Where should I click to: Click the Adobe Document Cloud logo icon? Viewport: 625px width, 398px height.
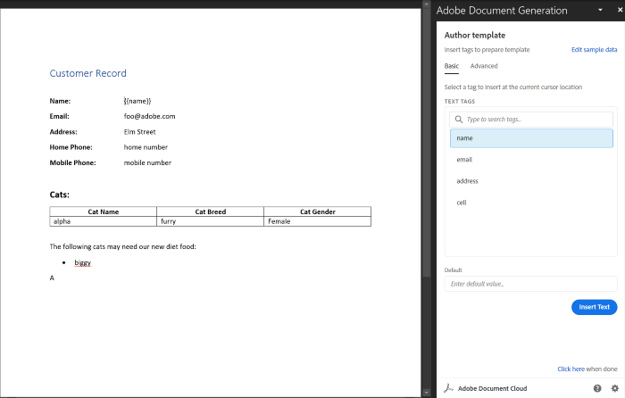[449, 388]
